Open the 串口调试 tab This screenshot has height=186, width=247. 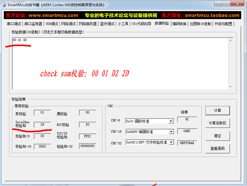click(14, 24)
